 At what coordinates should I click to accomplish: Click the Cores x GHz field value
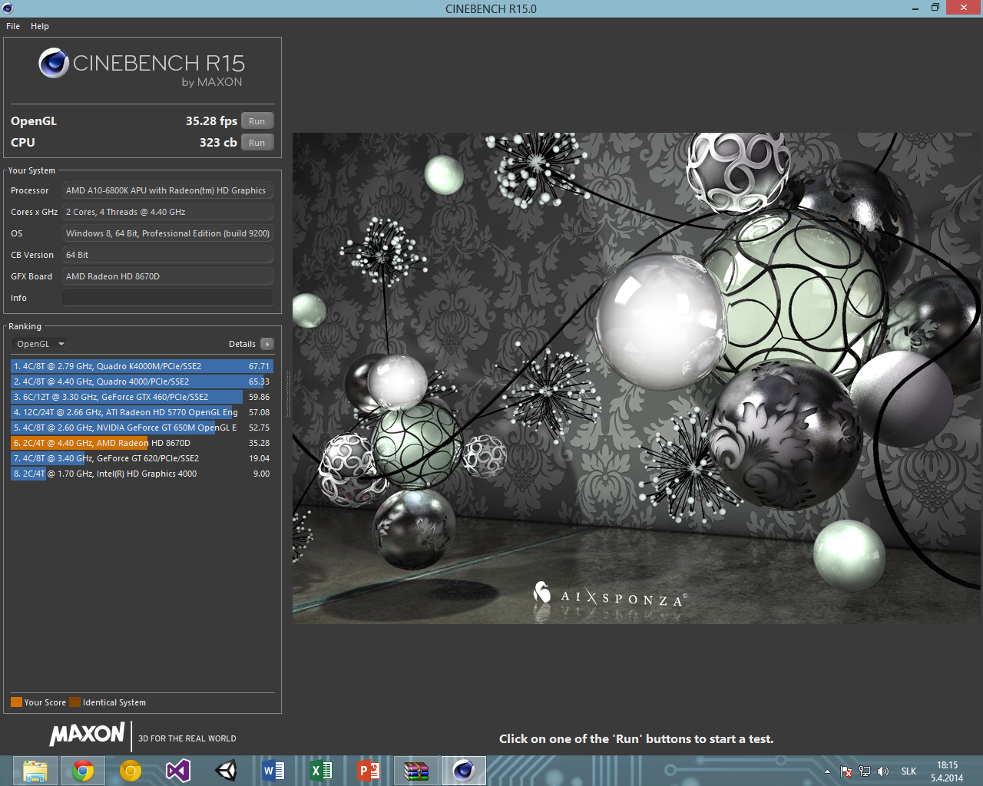167,212
